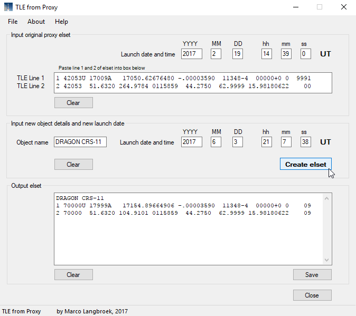Click the new launch year field in object details

tap(192, 142)
